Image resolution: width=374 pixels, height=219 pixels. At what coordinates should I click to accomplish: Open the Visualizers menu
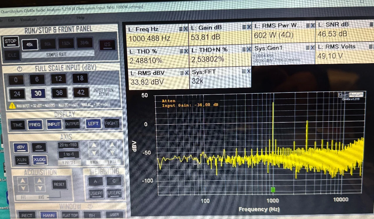[x=28, y=20]
